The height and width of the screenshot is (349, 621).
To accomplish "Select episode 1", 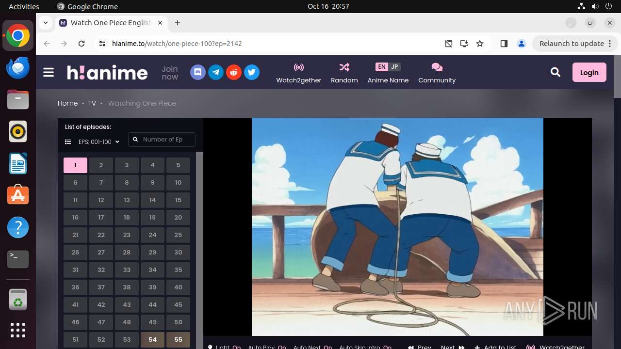I will [x=75, y=165].
